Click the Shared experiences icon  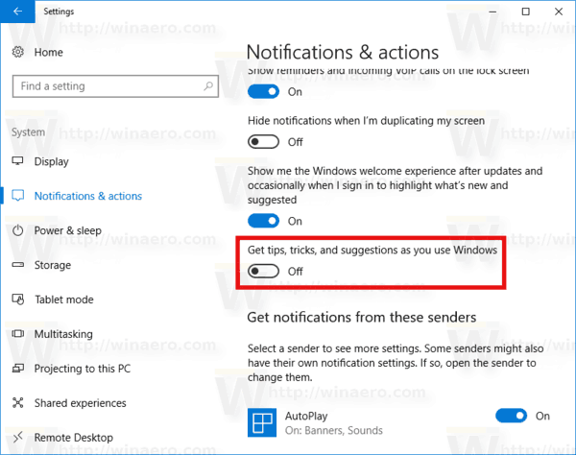coord(17,403)
